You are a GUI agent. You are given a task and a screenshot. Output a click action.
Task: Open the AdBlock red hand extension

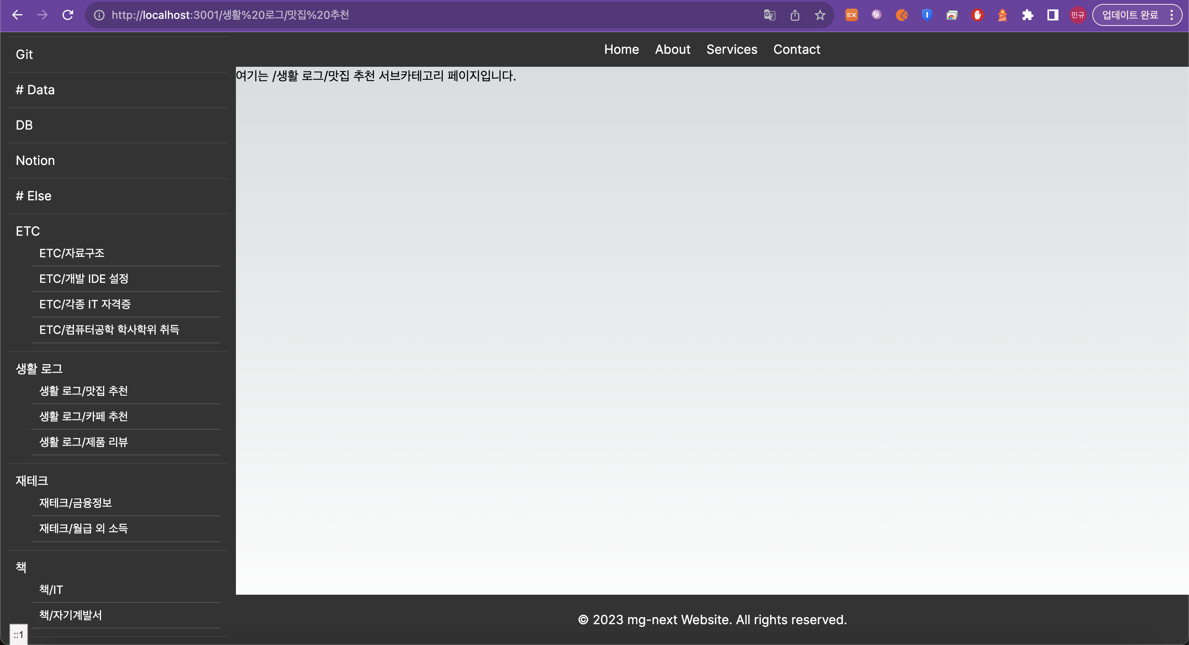977,15
